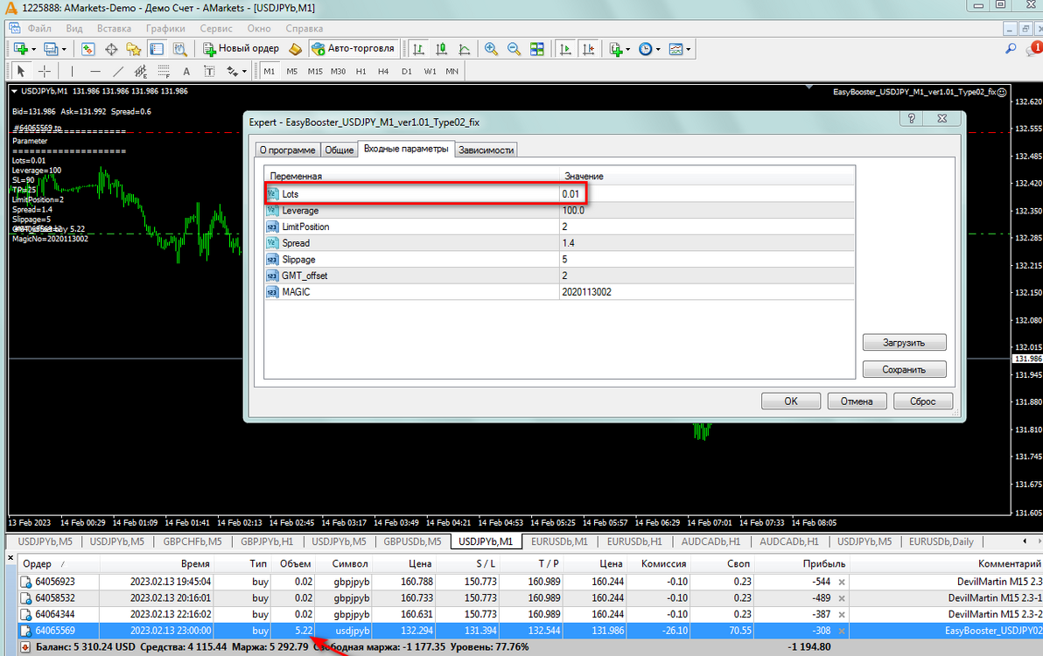Click the Indicators list icon
Screen dimensions: 1043x656
tap(615, 48)
